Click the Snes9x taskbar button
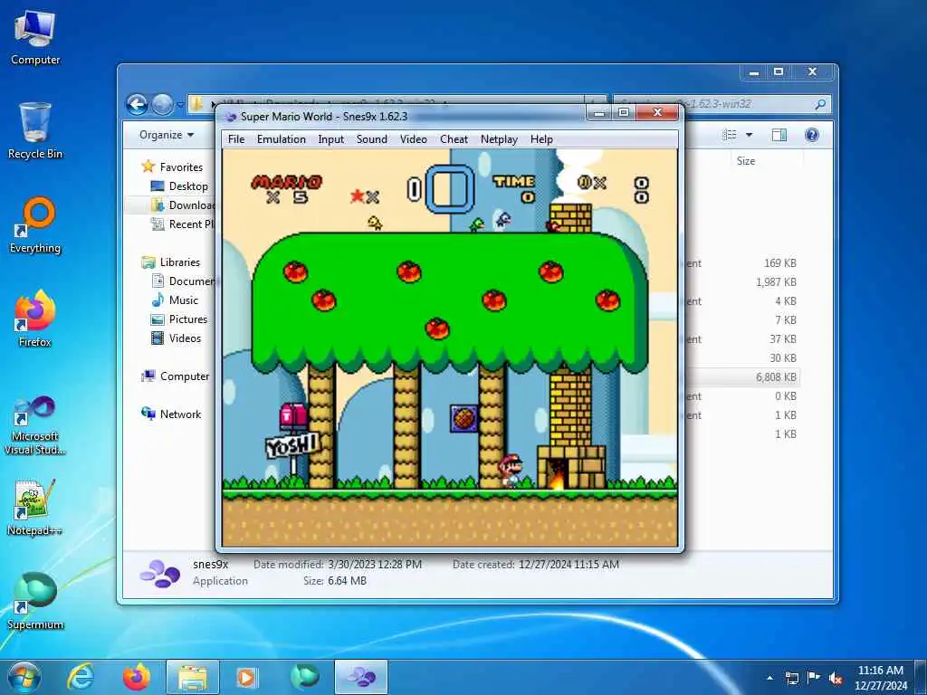The width and height of the screenshot is (927, 695). 361,677
